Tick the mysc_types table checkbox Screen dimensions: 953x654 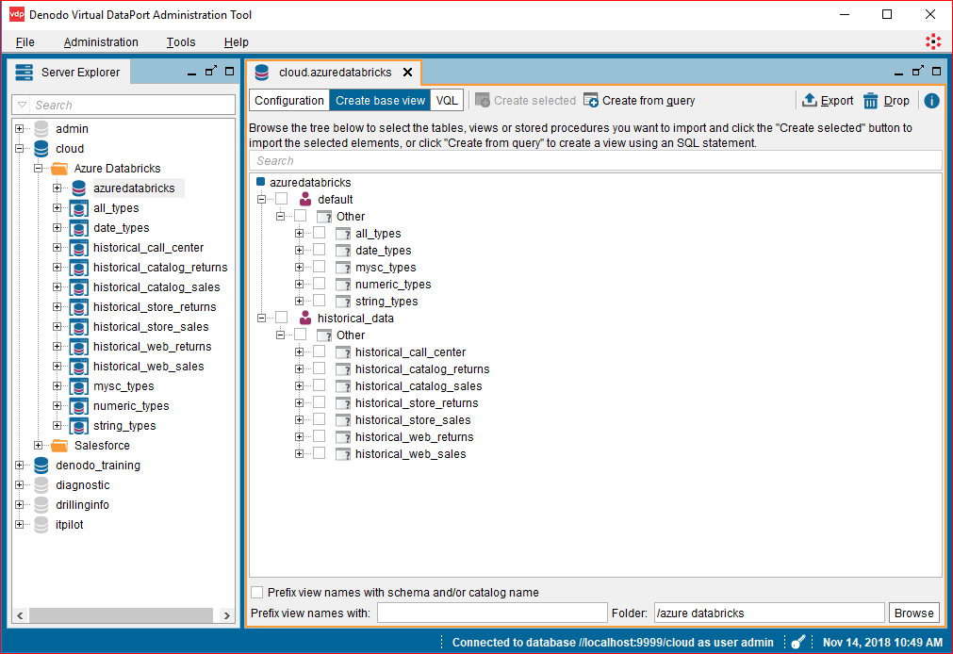pos(320,267)
